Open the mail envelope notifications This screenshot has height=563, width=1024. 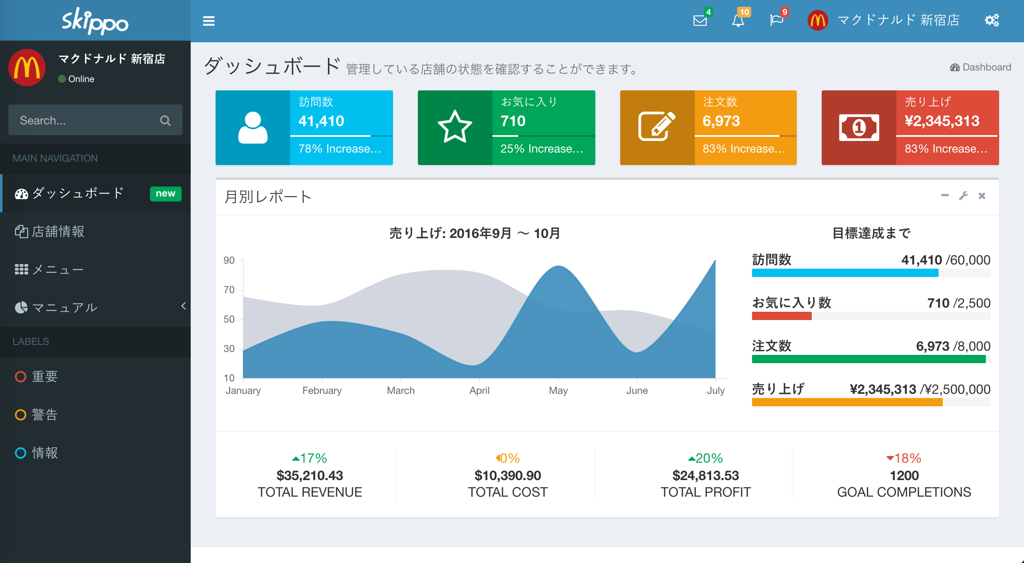pos(700,20)
